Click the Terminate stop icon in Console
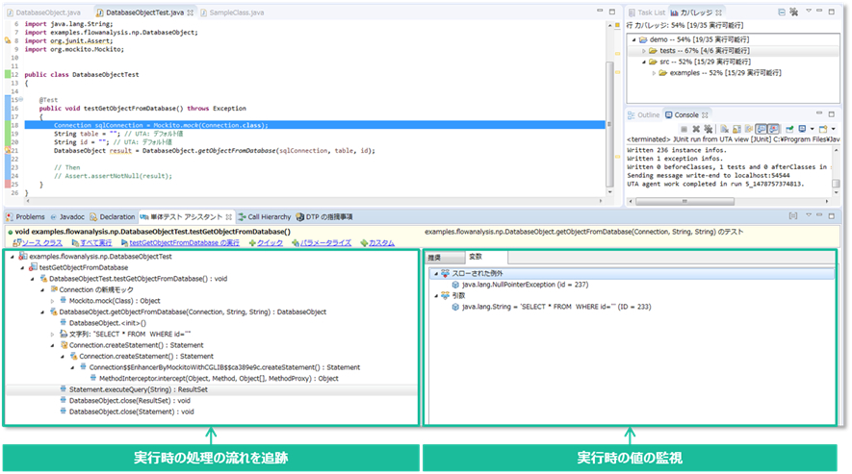The image size is (852, 474). (x=684, y=129)
